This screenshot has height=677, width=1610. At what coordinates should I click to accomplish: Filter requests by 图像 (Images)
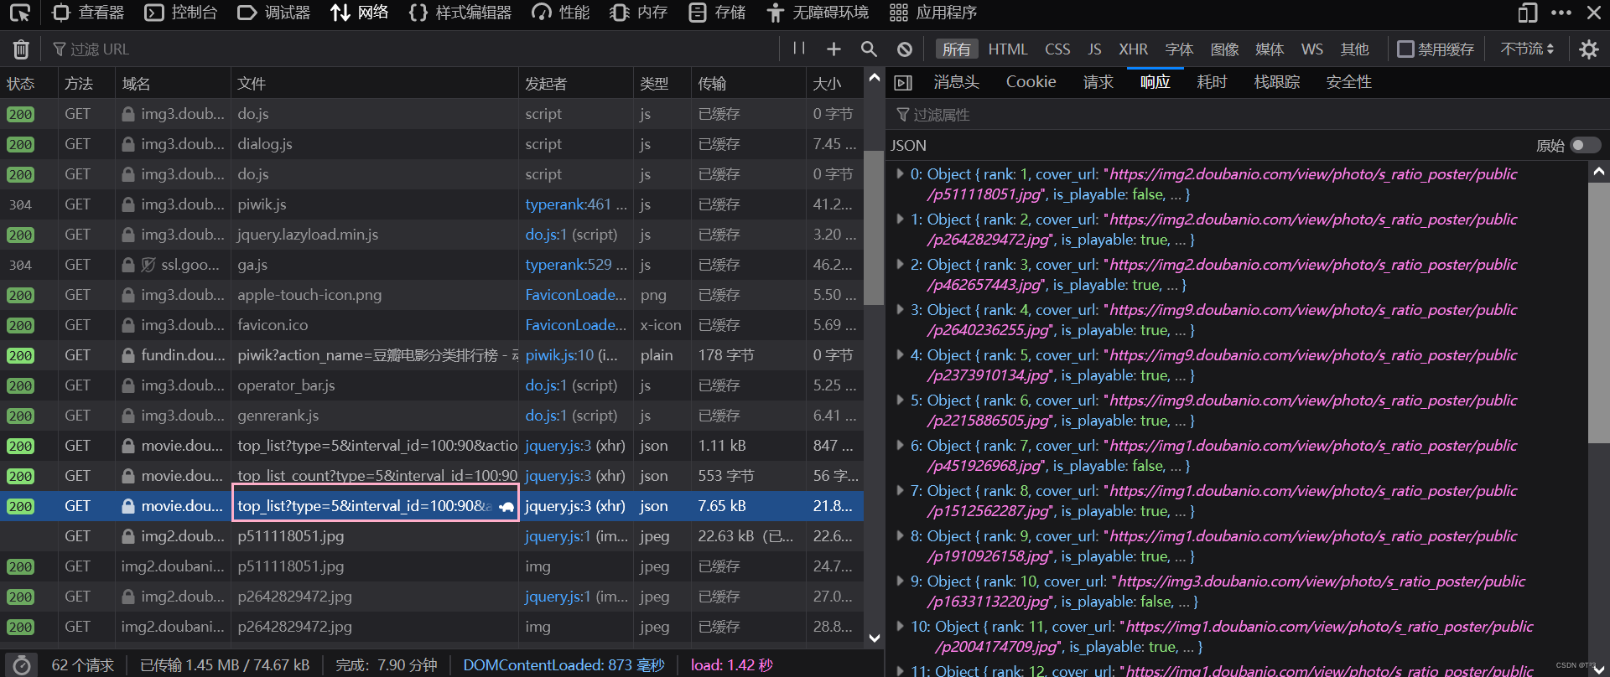tap(1224, 49)
